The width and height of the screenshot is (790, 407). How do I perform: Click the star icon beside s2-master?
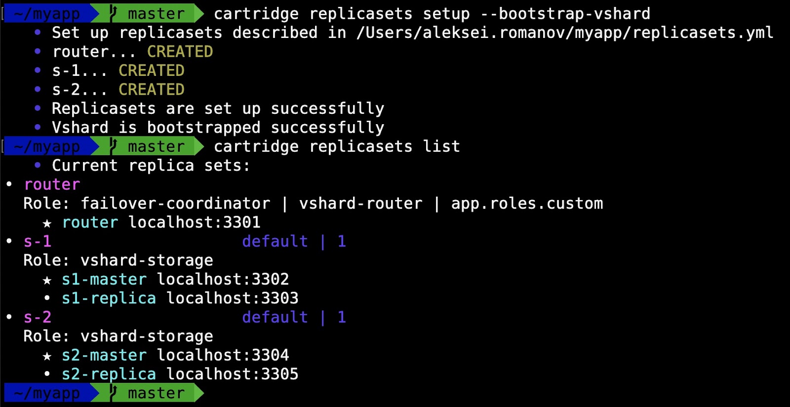pos(47,356)
